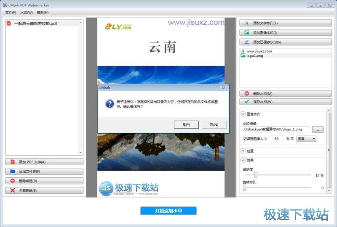Toggle the 调整图像大小 checkbox
Image resolution: width=337 pixels, height=227 pixels.
point(245,139)
